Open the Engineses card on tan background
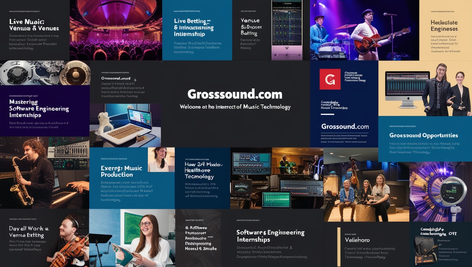The width and height of the screenshot is (472, 267). point(445,30)
